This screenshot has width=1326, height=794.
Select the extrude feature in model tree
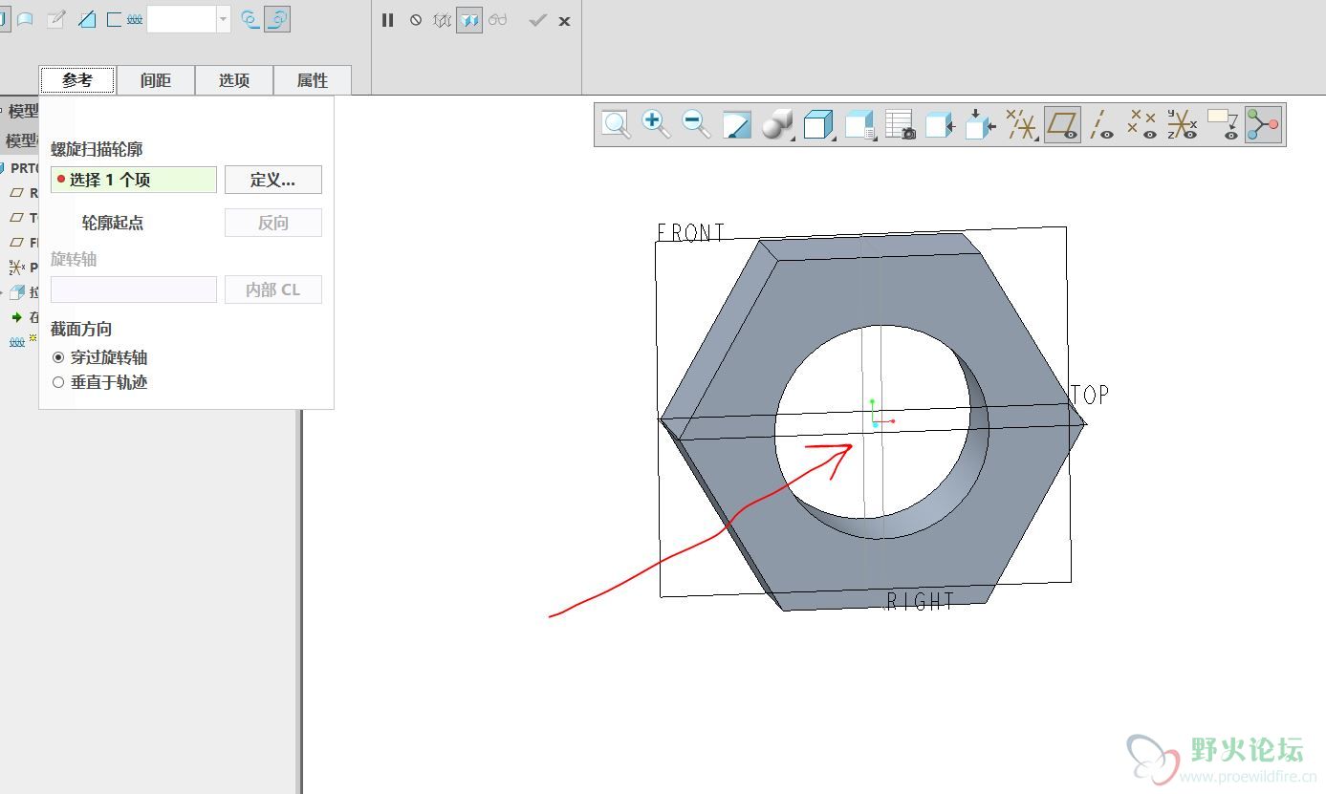click(x=24, y=292)
